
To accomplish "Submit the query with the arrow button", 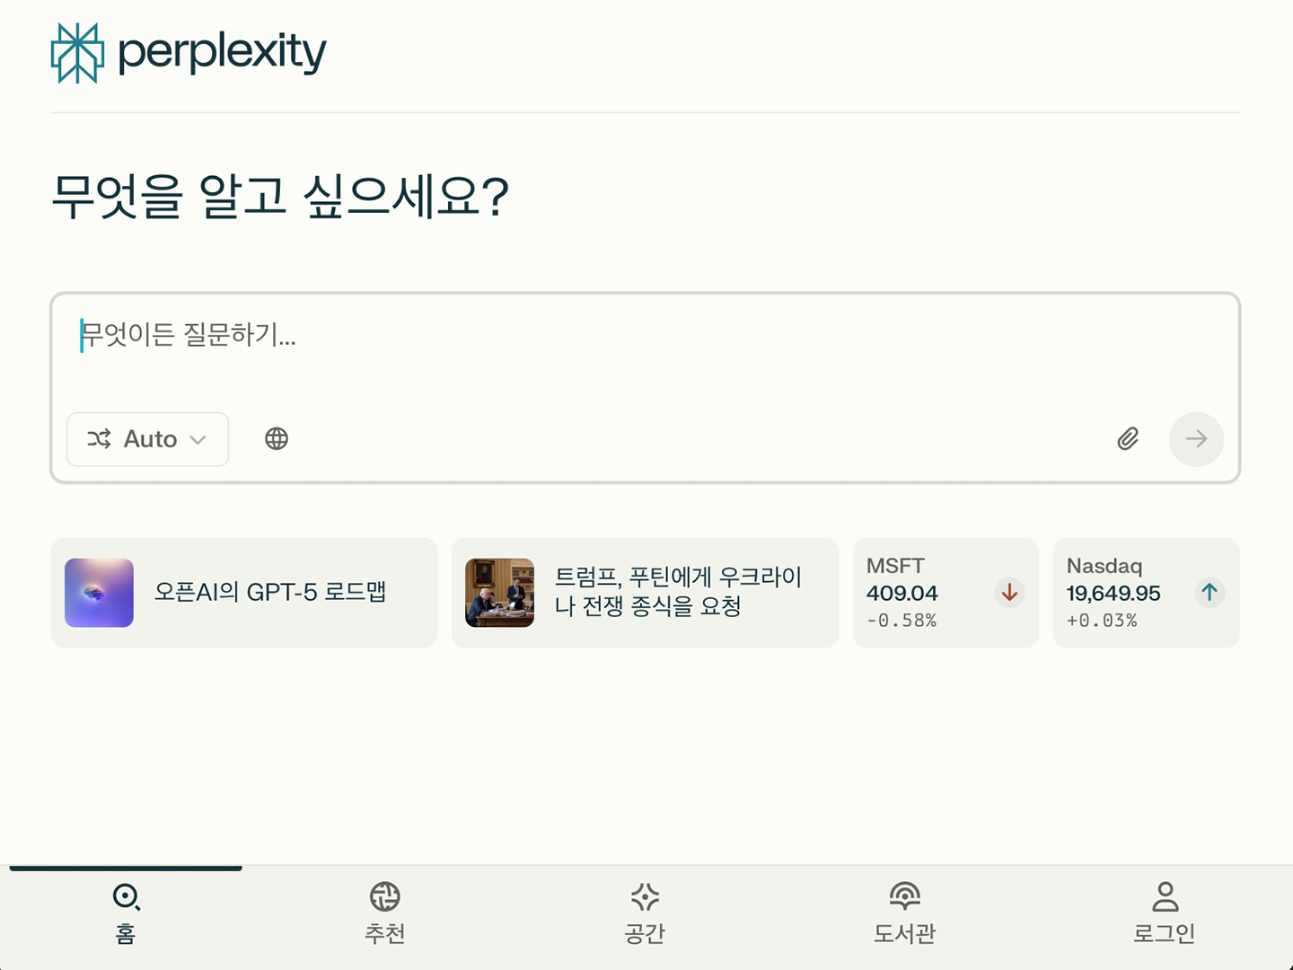I will click(x=1196, y=439).
